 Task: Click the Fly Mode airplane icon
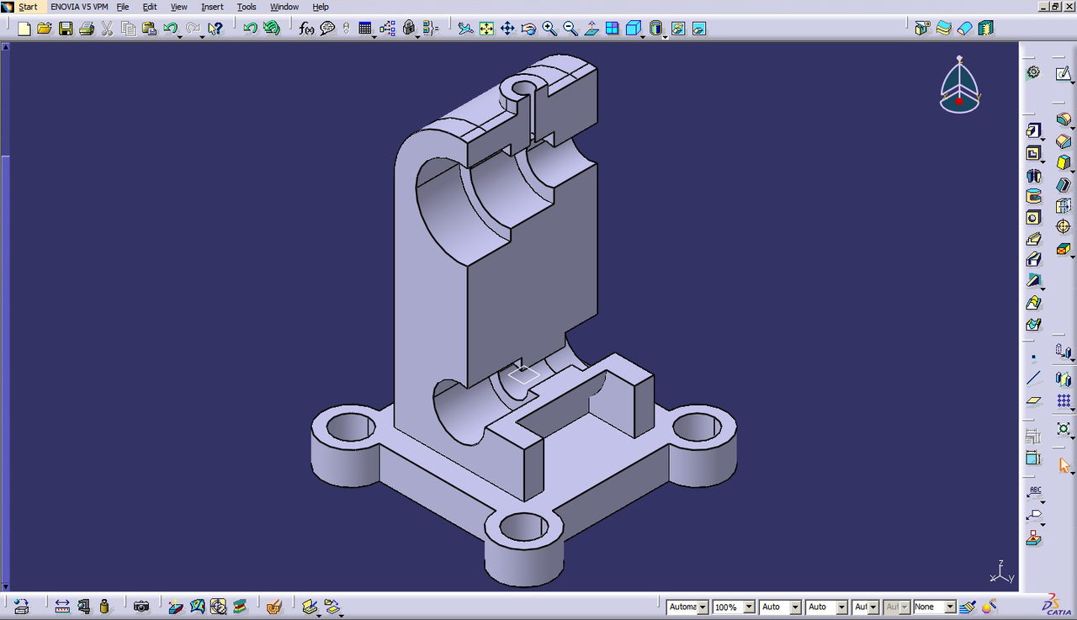pyautogui.click(x=465, y=29)
